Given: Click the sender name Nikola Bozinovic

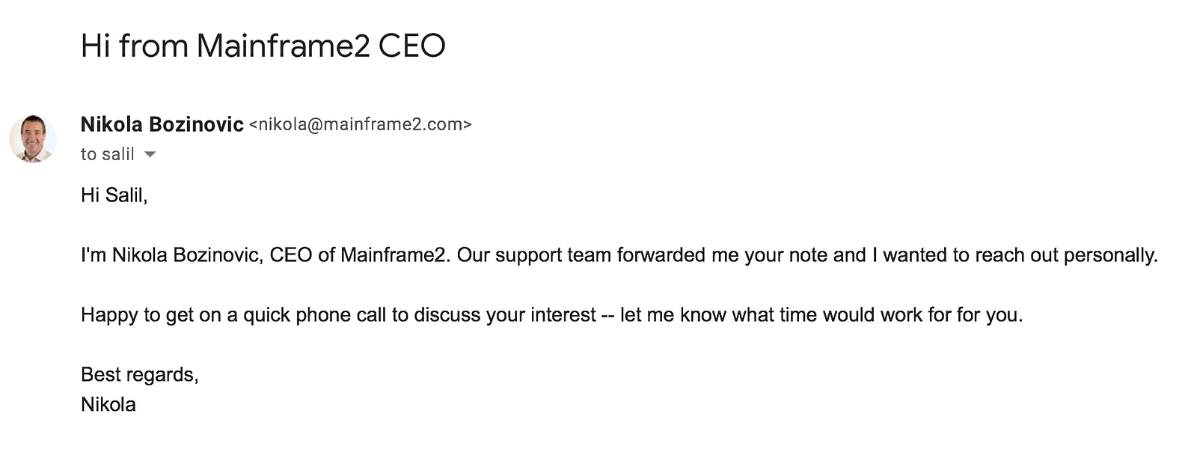Looking at the screenshot, I should 162,124.
